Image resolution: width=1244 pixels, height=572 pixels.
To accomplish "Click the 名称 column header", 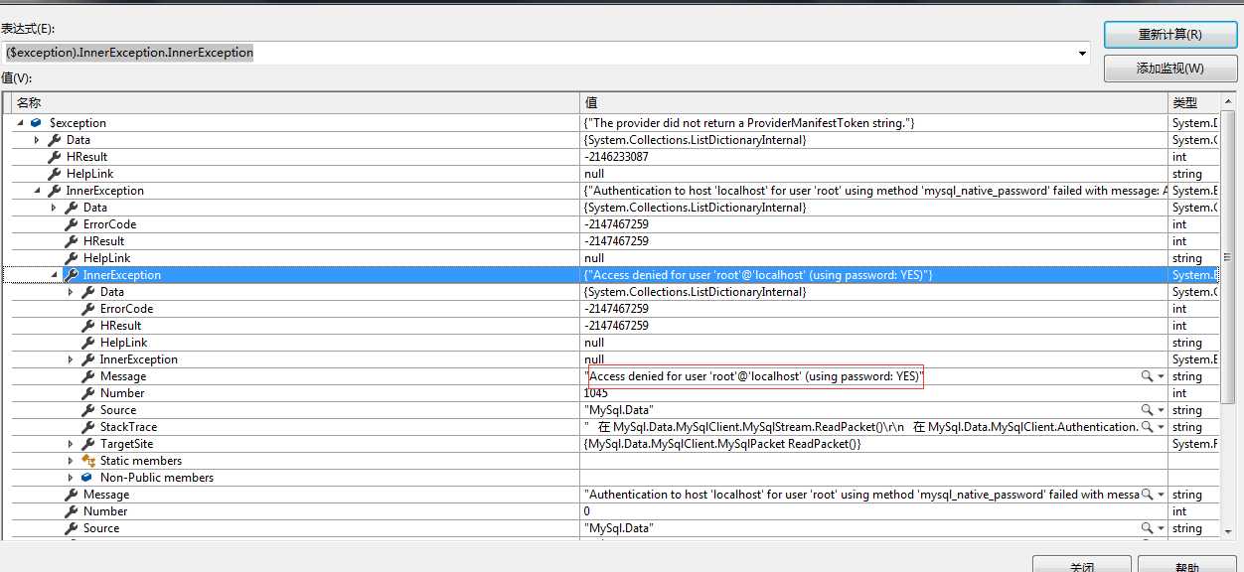I will pos(296,103).
